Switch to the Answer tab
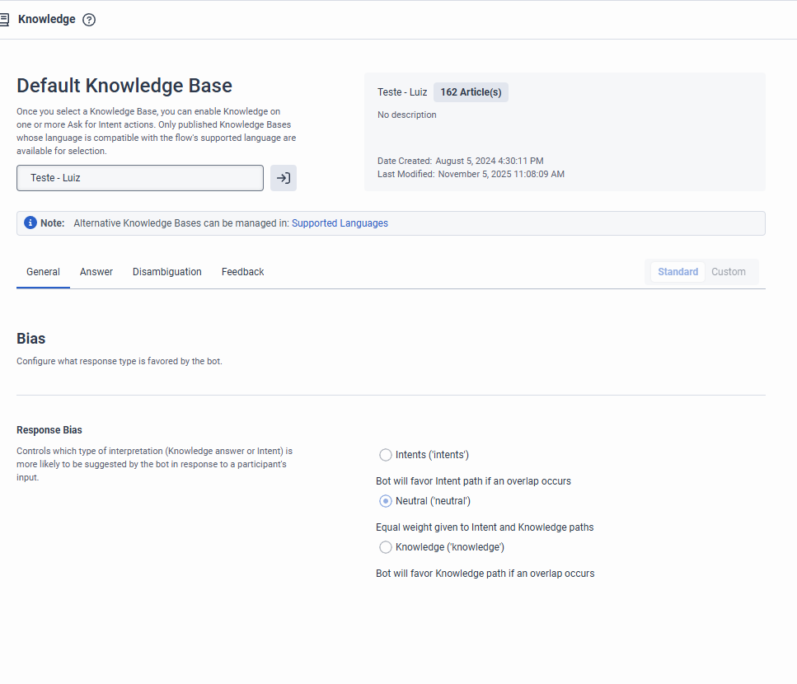797x684 pixels. coord(96,272)
